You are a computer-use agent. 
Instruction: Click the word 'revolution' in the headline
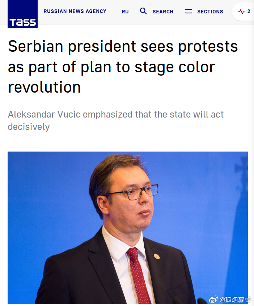tap(44, 87)
